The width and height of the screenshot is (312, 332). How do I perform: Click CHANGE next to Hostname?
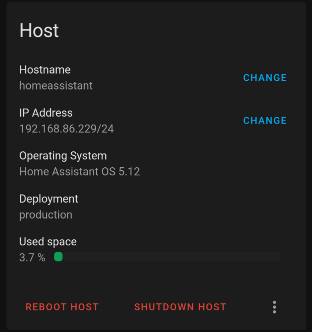pos(265,78)
